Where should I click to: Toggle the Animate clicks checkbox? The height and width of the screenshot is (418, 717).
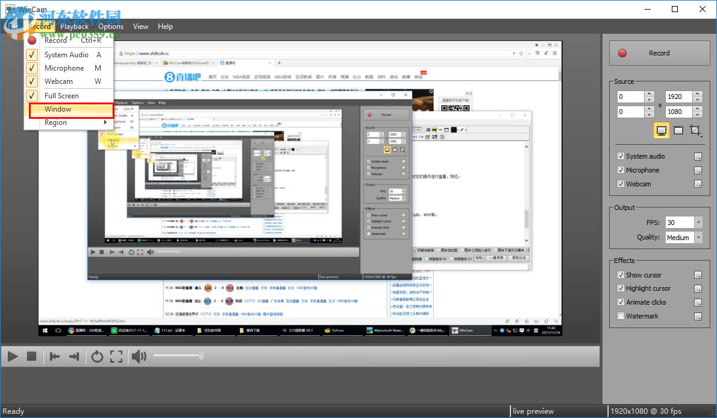click(x=621, y=302)
